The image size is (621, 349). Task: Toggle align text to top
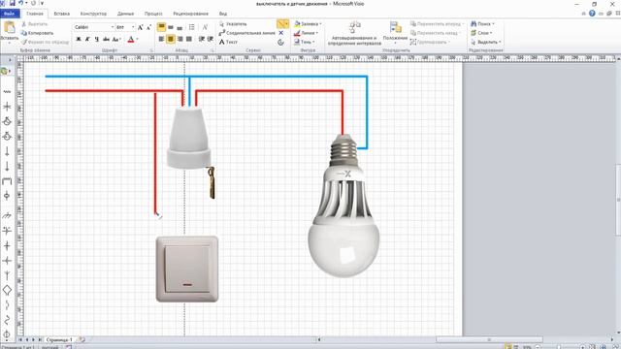click(161, 27)
